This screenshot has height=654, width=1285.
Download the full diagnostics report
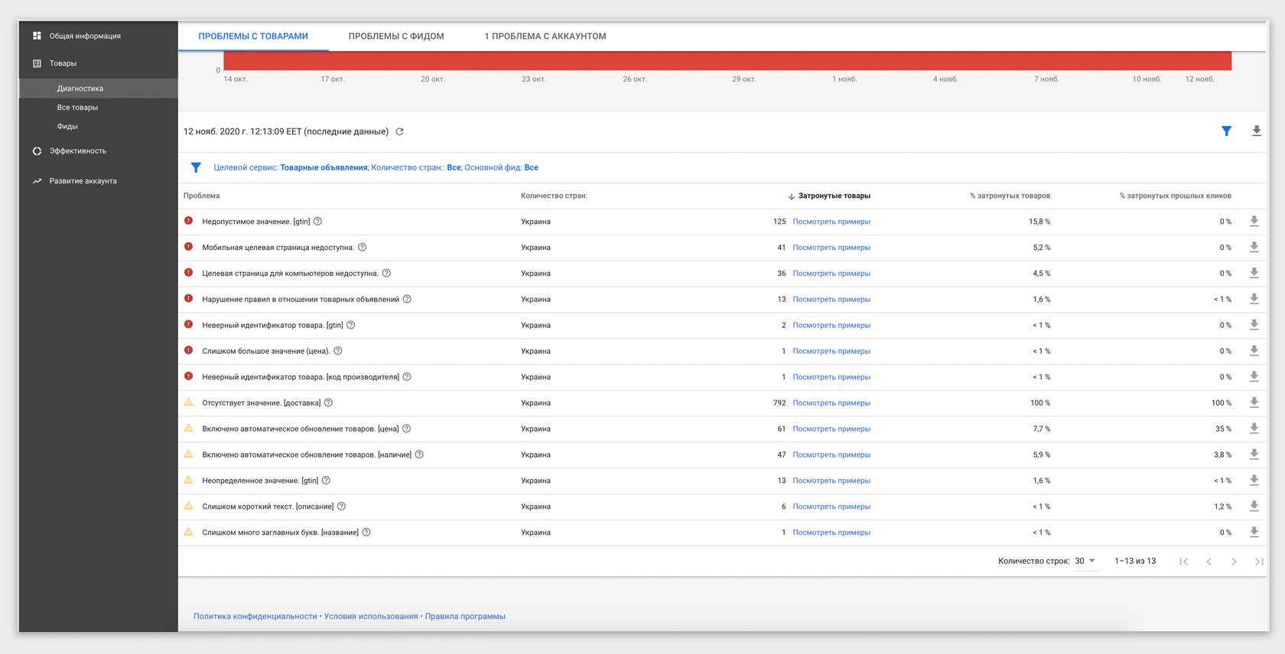(x=1256, y=131)
